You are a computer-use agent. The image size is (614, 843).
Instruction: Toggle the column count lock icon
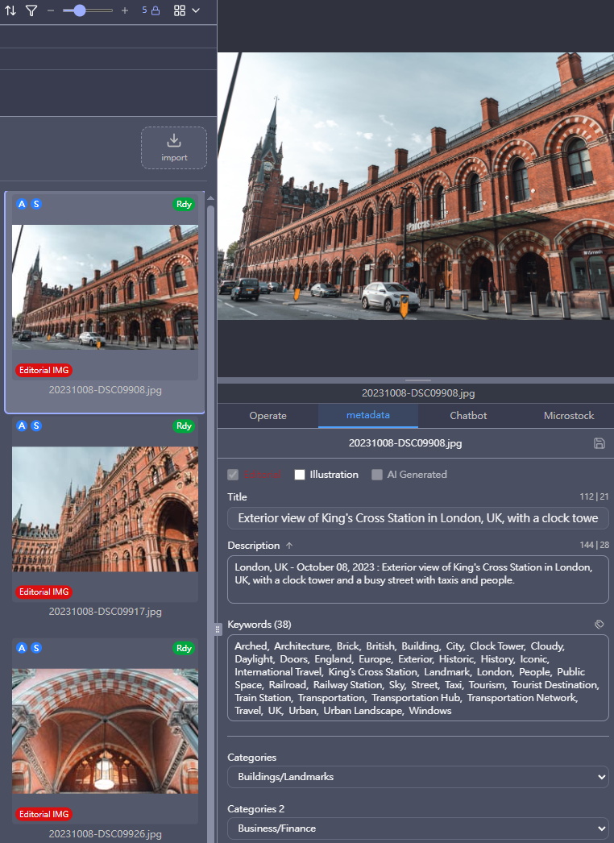pos(156,10)
